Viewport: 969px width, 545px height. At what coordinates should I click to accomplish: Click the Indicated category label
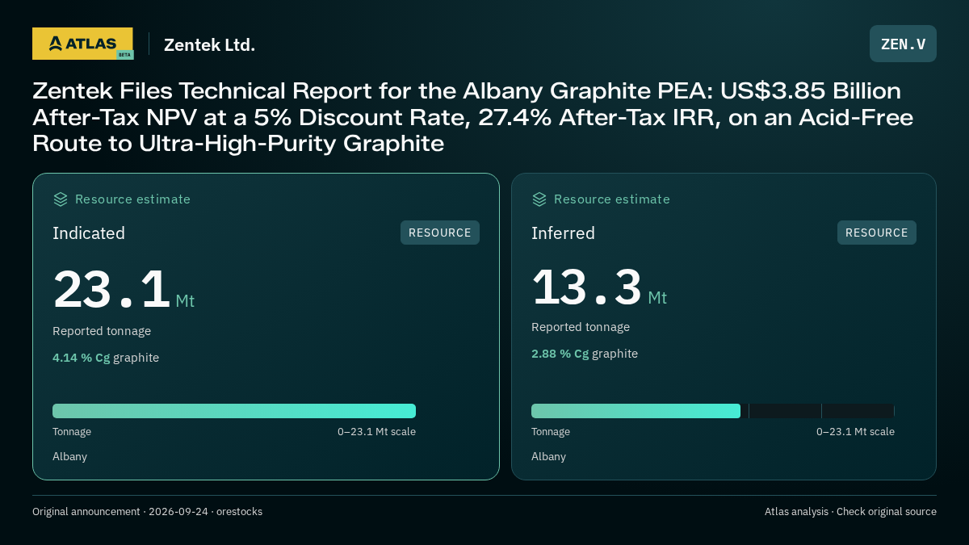89,233
